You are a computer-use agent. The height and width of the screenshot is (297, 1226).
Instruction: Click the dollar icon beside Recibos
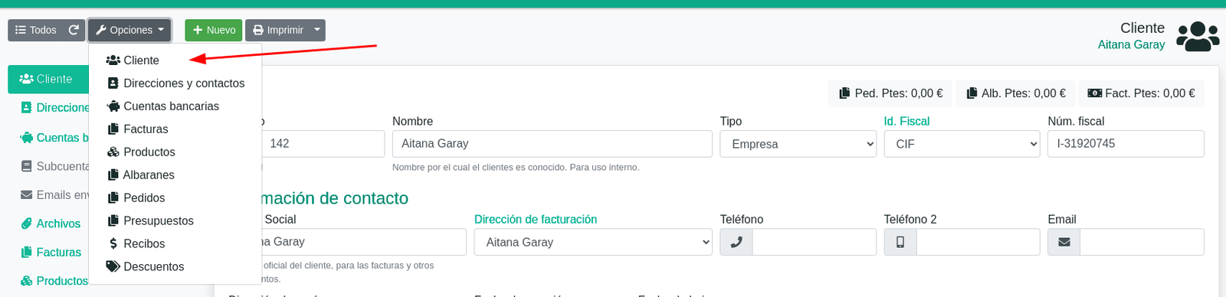coord(113,243)
